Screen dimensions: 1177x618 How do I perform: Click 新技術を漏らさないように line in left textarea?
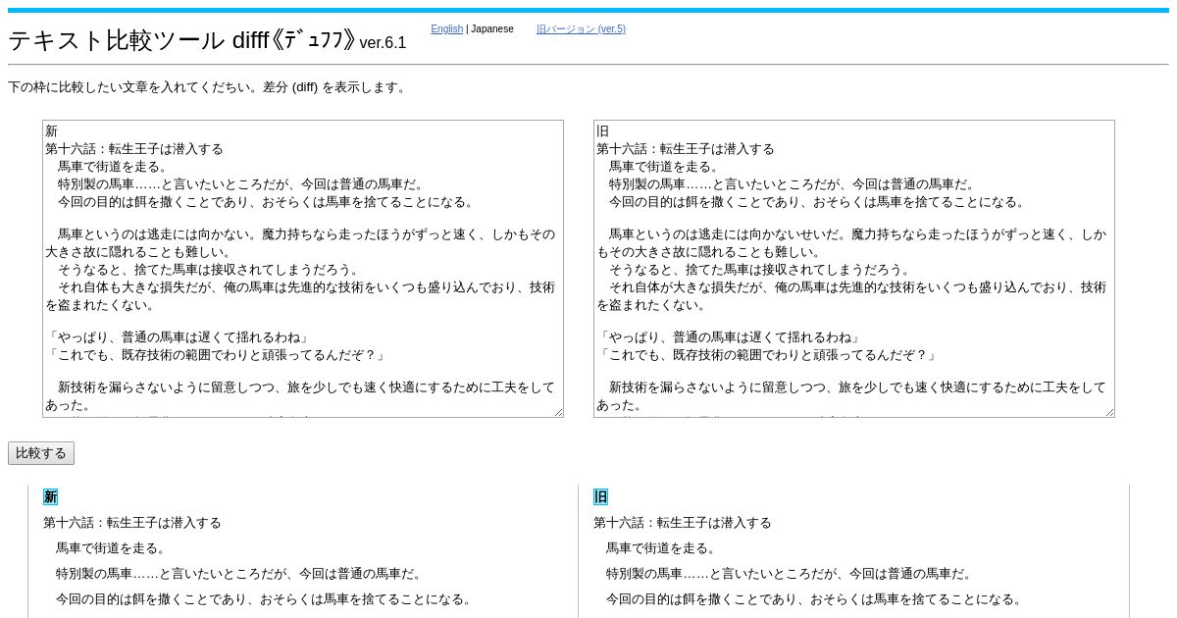pyautogui.click(x=300, y=396)
